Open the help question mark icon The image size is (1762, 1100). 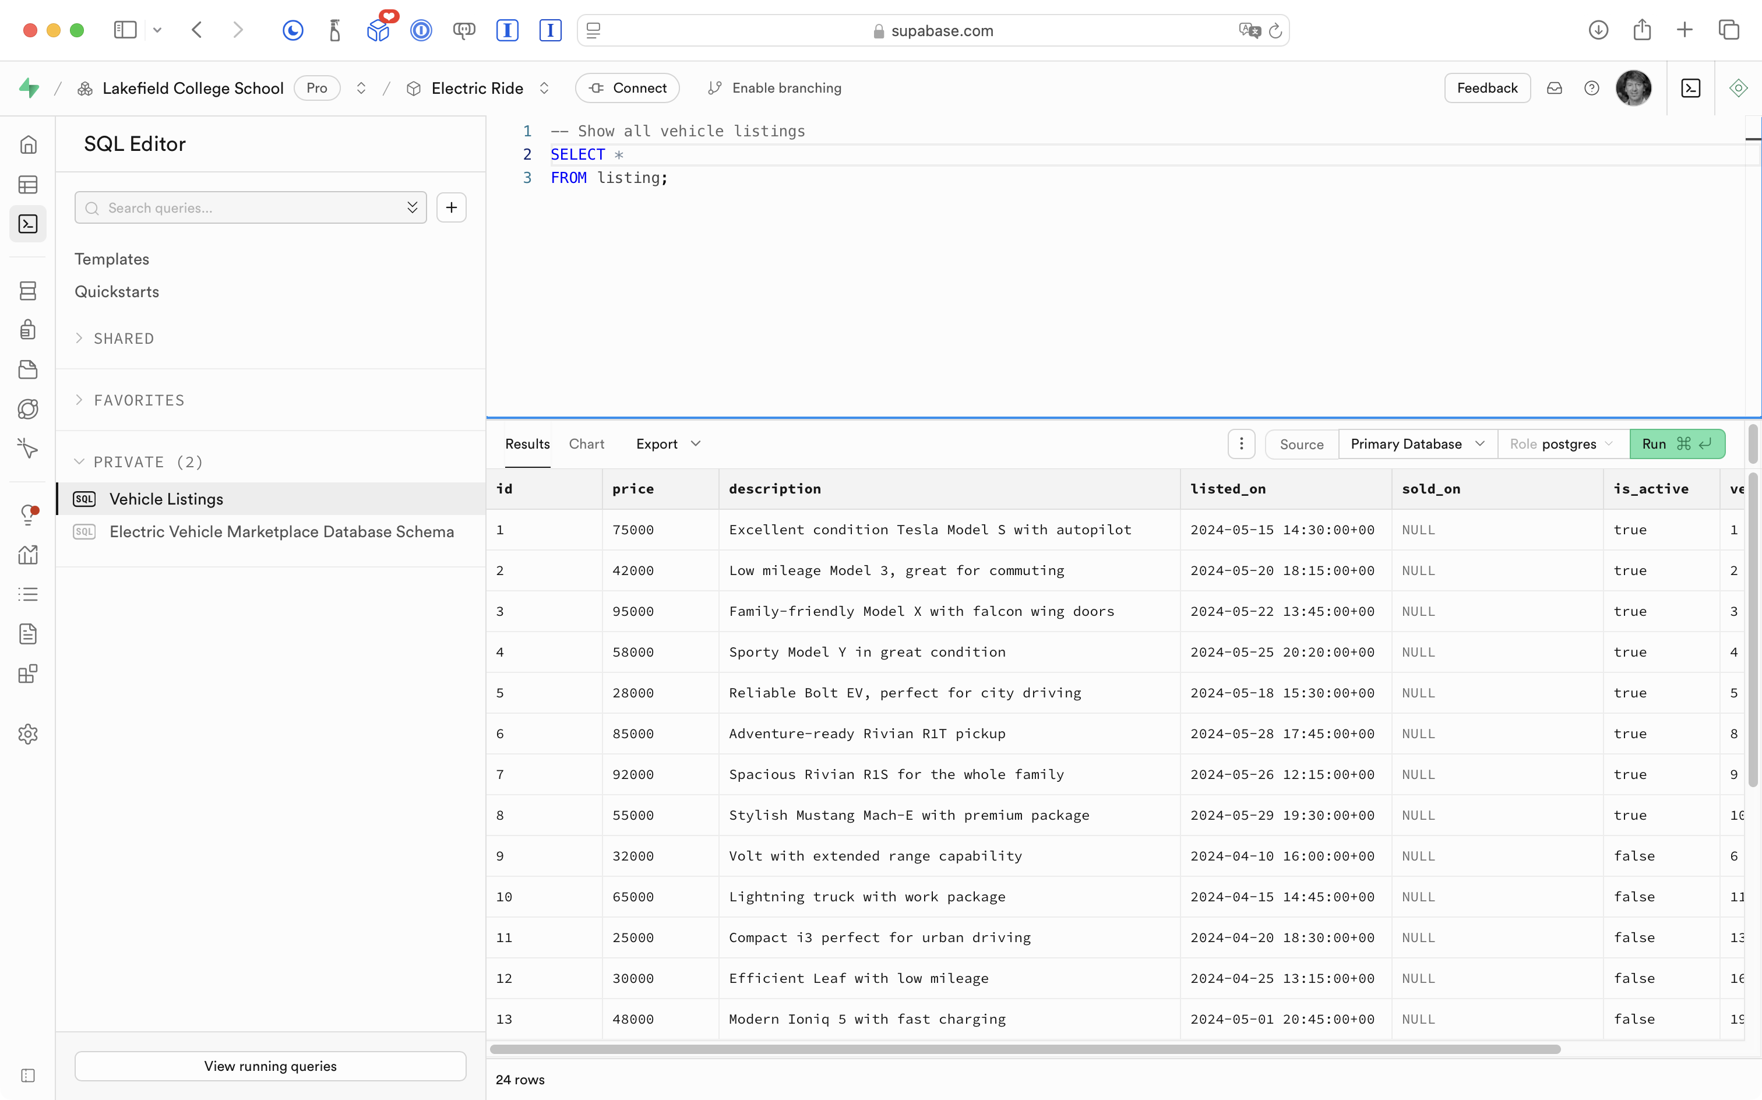tap(1592, 88)
